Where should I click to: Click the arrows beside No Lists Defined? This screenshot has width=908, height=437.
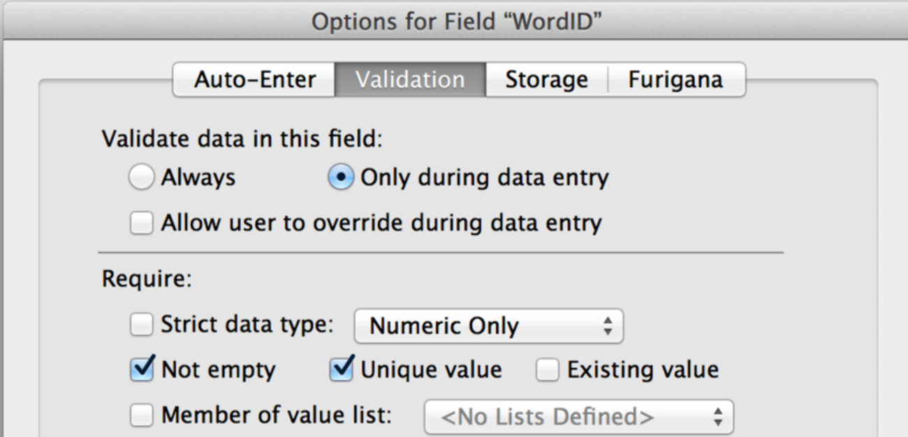tap(718, 417)
